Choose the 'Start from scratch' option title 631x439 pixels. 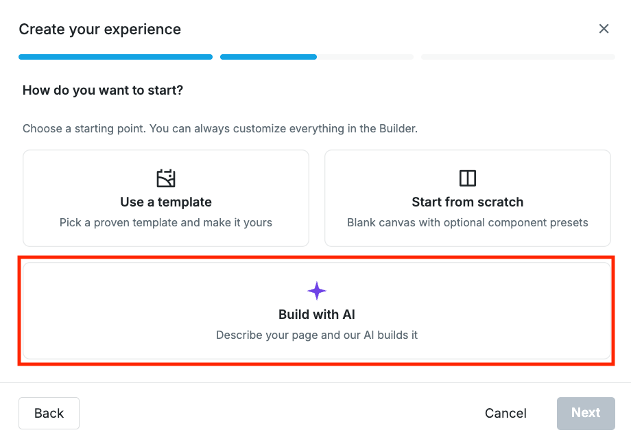click(468, 202)
